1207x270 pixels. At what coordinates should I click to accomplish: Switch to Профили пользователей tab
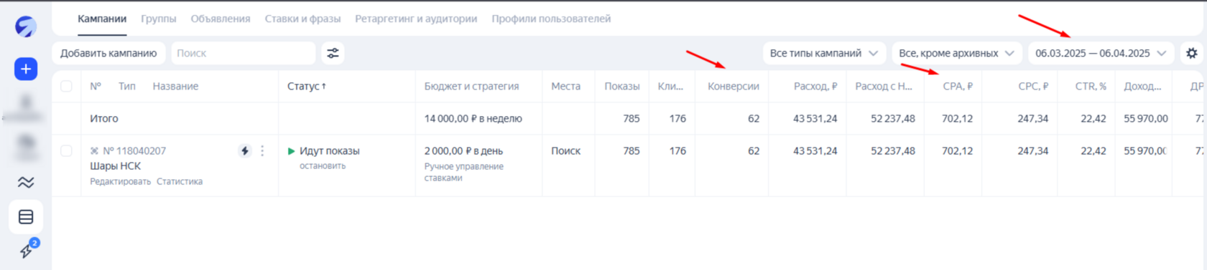click(x=551, y=19)
